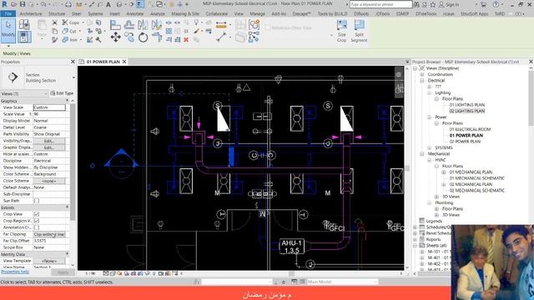
Task: Click the Join geometry tool
Action: pos(70,40)
